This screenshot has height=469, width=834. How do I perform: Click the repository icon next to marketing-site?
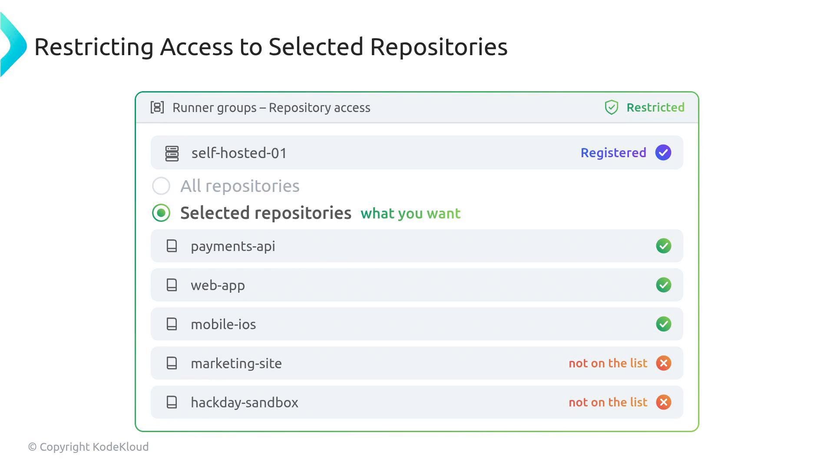coord(172,363)
